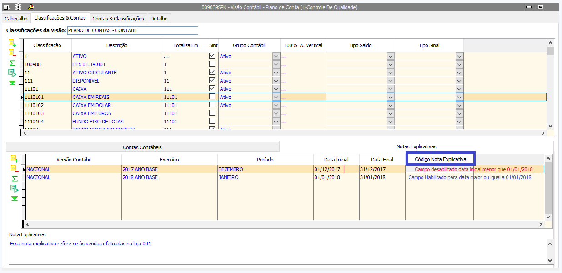
Task: Click the traffic light icon in the title bar
Action: (x=18, y=7)
